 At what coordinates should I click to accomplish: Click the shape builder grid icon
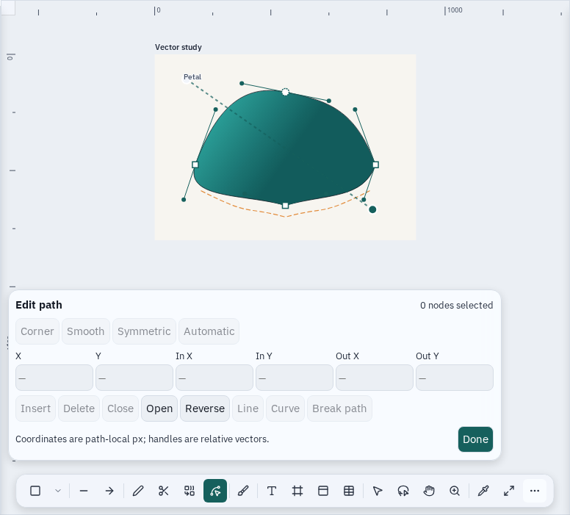(190, 491)
